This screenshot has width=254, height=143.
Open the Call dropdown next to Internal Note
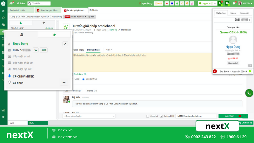click(x=109, y=50)
